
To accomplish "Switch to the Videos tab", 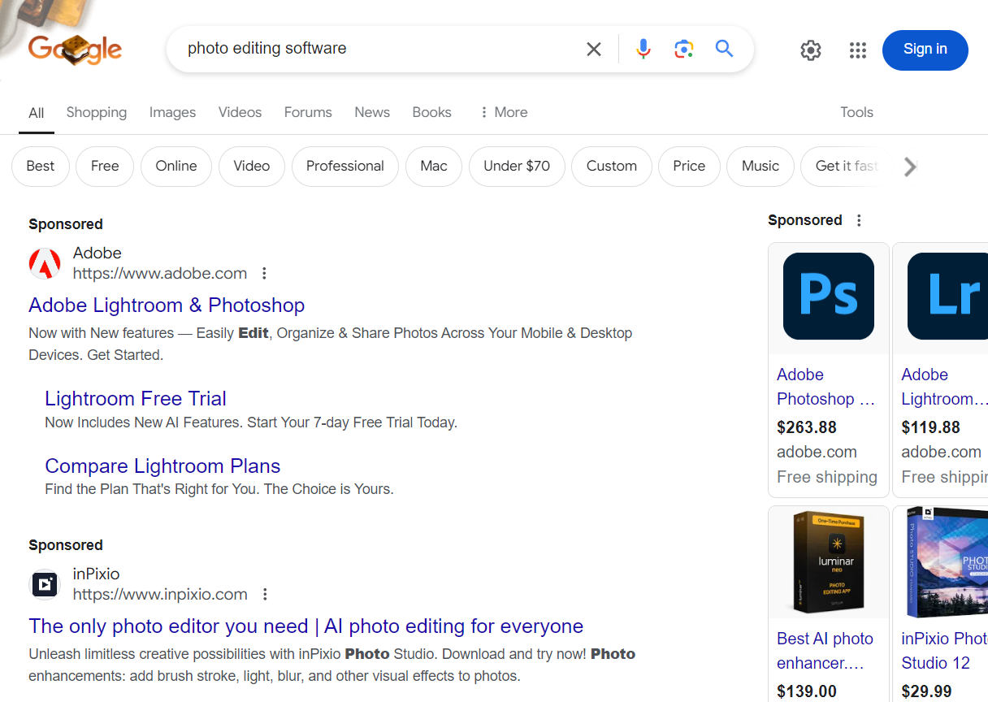I will click(240, 112).
